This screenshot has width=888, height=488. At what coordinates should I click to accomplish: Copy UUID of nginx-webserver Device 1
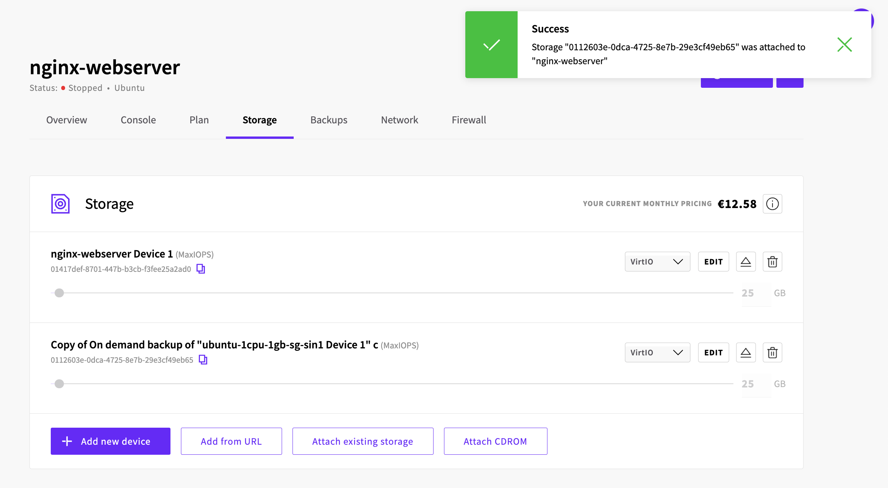pos(201,269)
